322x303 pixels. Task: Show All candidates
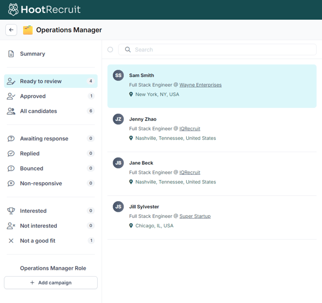38,111
